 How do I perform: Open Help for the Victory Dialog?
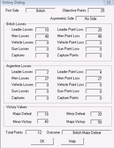click(72, 141)
